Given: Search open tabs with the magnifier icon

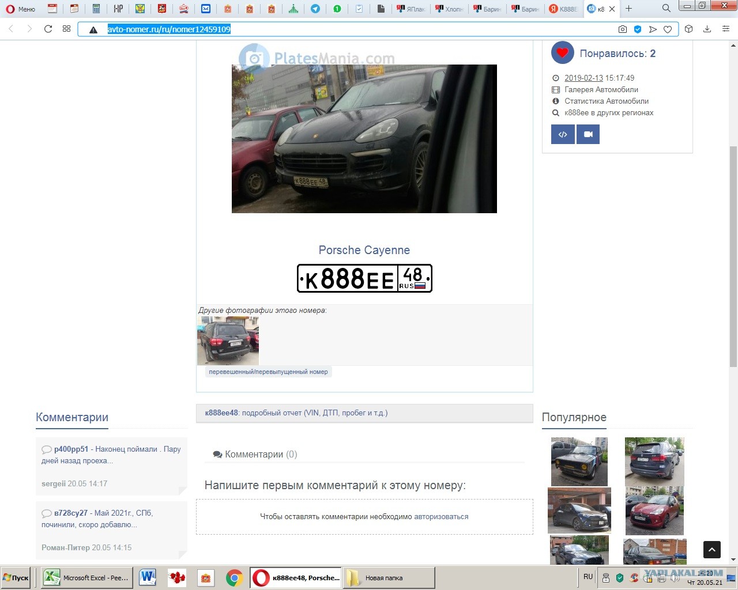Looking at the screenshot, I should tap(666, 8).
